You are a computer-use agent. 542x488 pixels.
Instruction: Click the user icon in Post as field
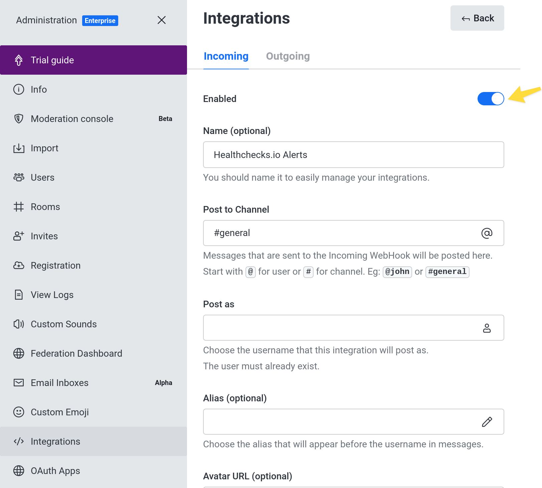click(487, 328)
